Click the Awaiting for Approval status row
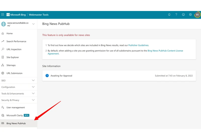This screenshot has height=140, width=201. tap(119, 75)
